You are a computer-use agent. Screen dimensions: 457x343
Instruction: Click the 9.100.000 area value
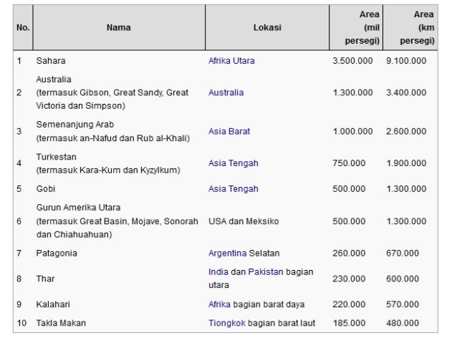pyautogui.click(x=405, y=61)
